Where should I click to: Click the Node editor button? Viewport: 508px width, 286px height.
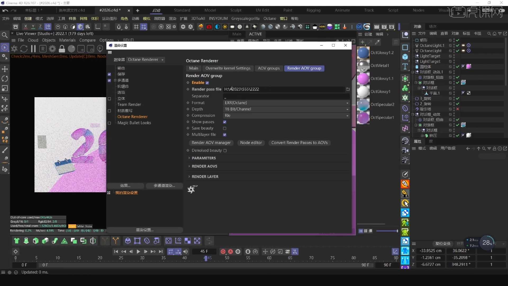point(251,143)
